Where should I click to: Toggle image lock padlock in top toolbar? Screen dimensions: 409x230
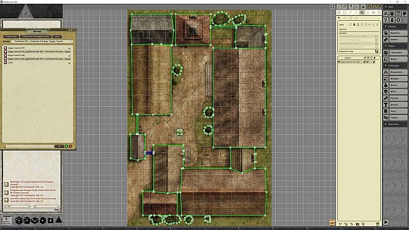click(363, 6)
